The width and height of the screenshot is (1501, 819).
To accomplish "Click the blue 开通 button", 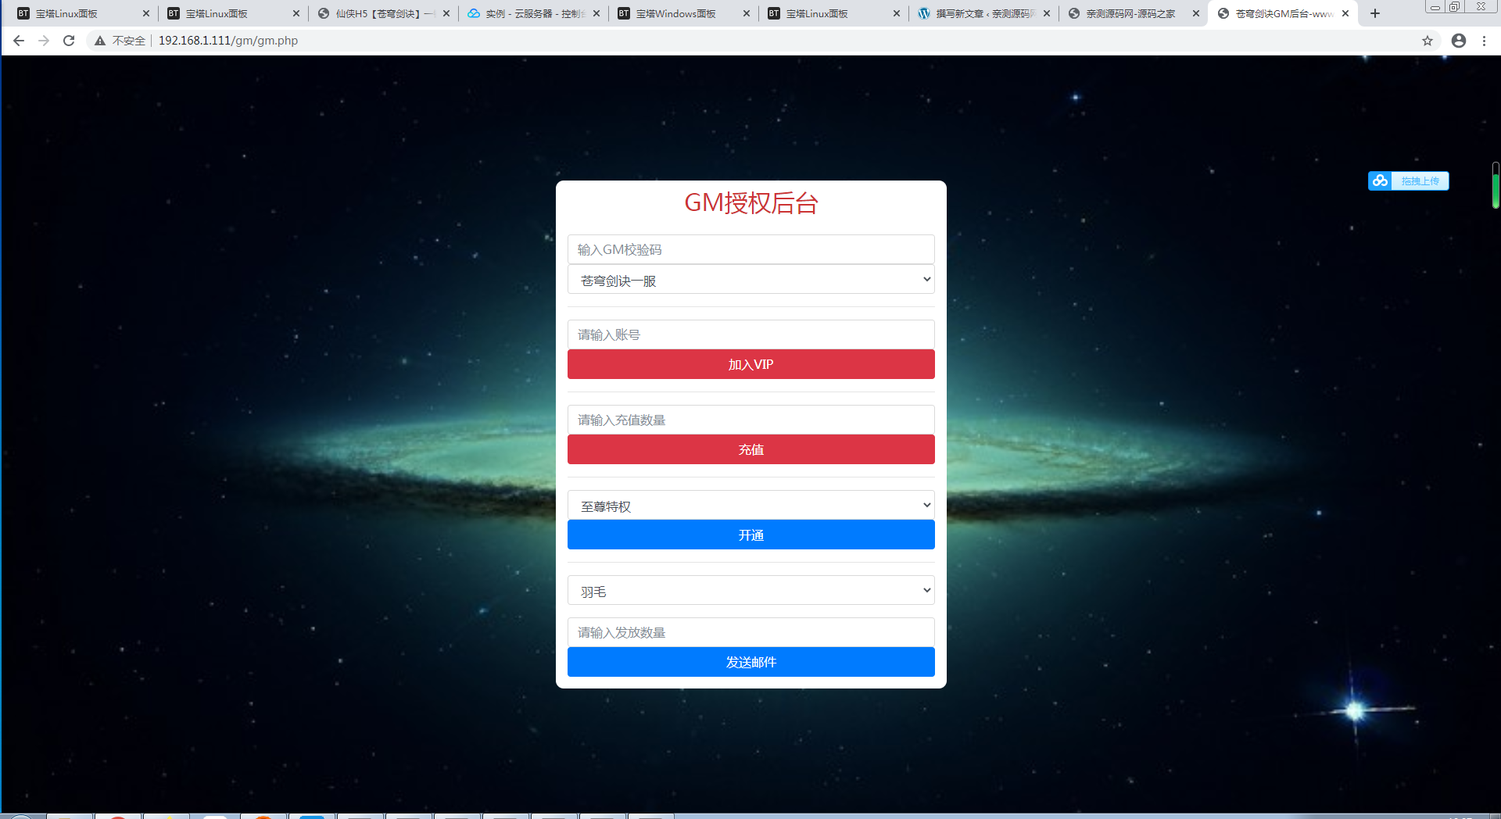I will [751, 535].
